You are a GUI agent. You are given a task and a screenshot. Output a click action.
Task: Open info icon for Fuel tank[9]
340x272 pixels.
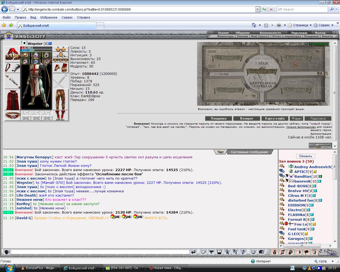tap(313, 229)
